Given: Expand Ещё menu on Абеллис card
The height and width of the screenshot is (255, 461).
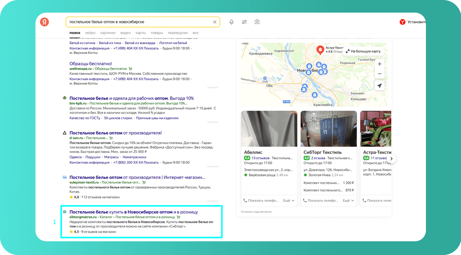Looking at the screenshot, I should pyautogui.click(x=289, y=201).
